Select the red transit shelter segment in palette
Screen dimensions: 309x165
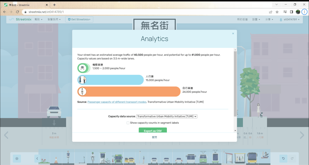click(x=228, y=157)
